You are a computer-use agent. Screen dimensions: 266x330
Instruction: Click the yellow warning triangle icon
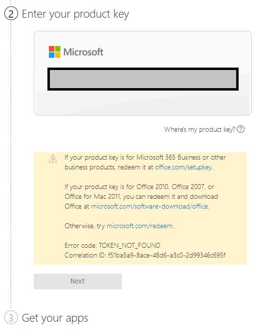(53, 159)
